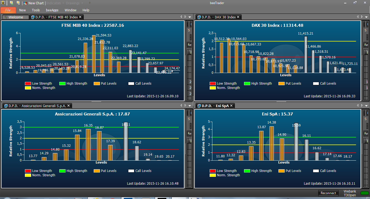Click the orange Put Levels swatch in DAX legend
The image size is (370, 199).
281,84
